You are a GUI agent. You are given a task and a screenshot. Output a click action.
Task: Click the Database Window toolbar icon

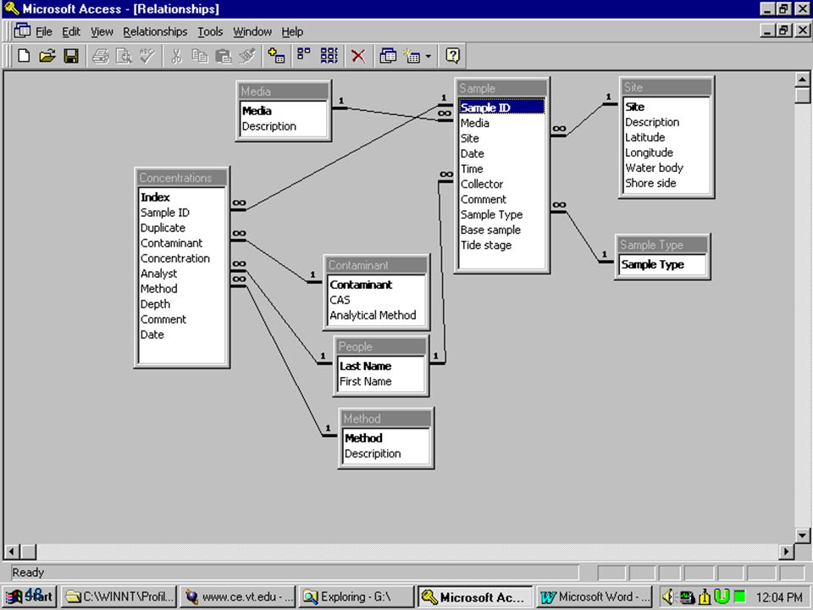pyautogui.click(x=388, y=56)
